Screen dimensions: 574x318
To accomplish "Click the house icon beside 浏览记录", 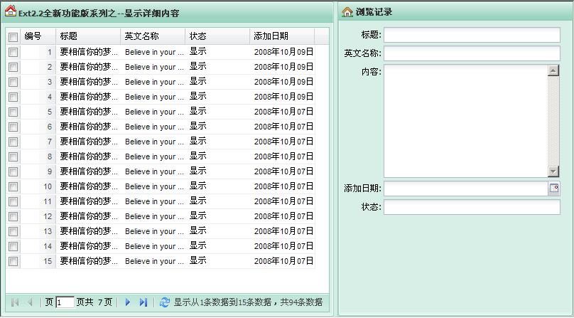I will (x=347, y=12).
